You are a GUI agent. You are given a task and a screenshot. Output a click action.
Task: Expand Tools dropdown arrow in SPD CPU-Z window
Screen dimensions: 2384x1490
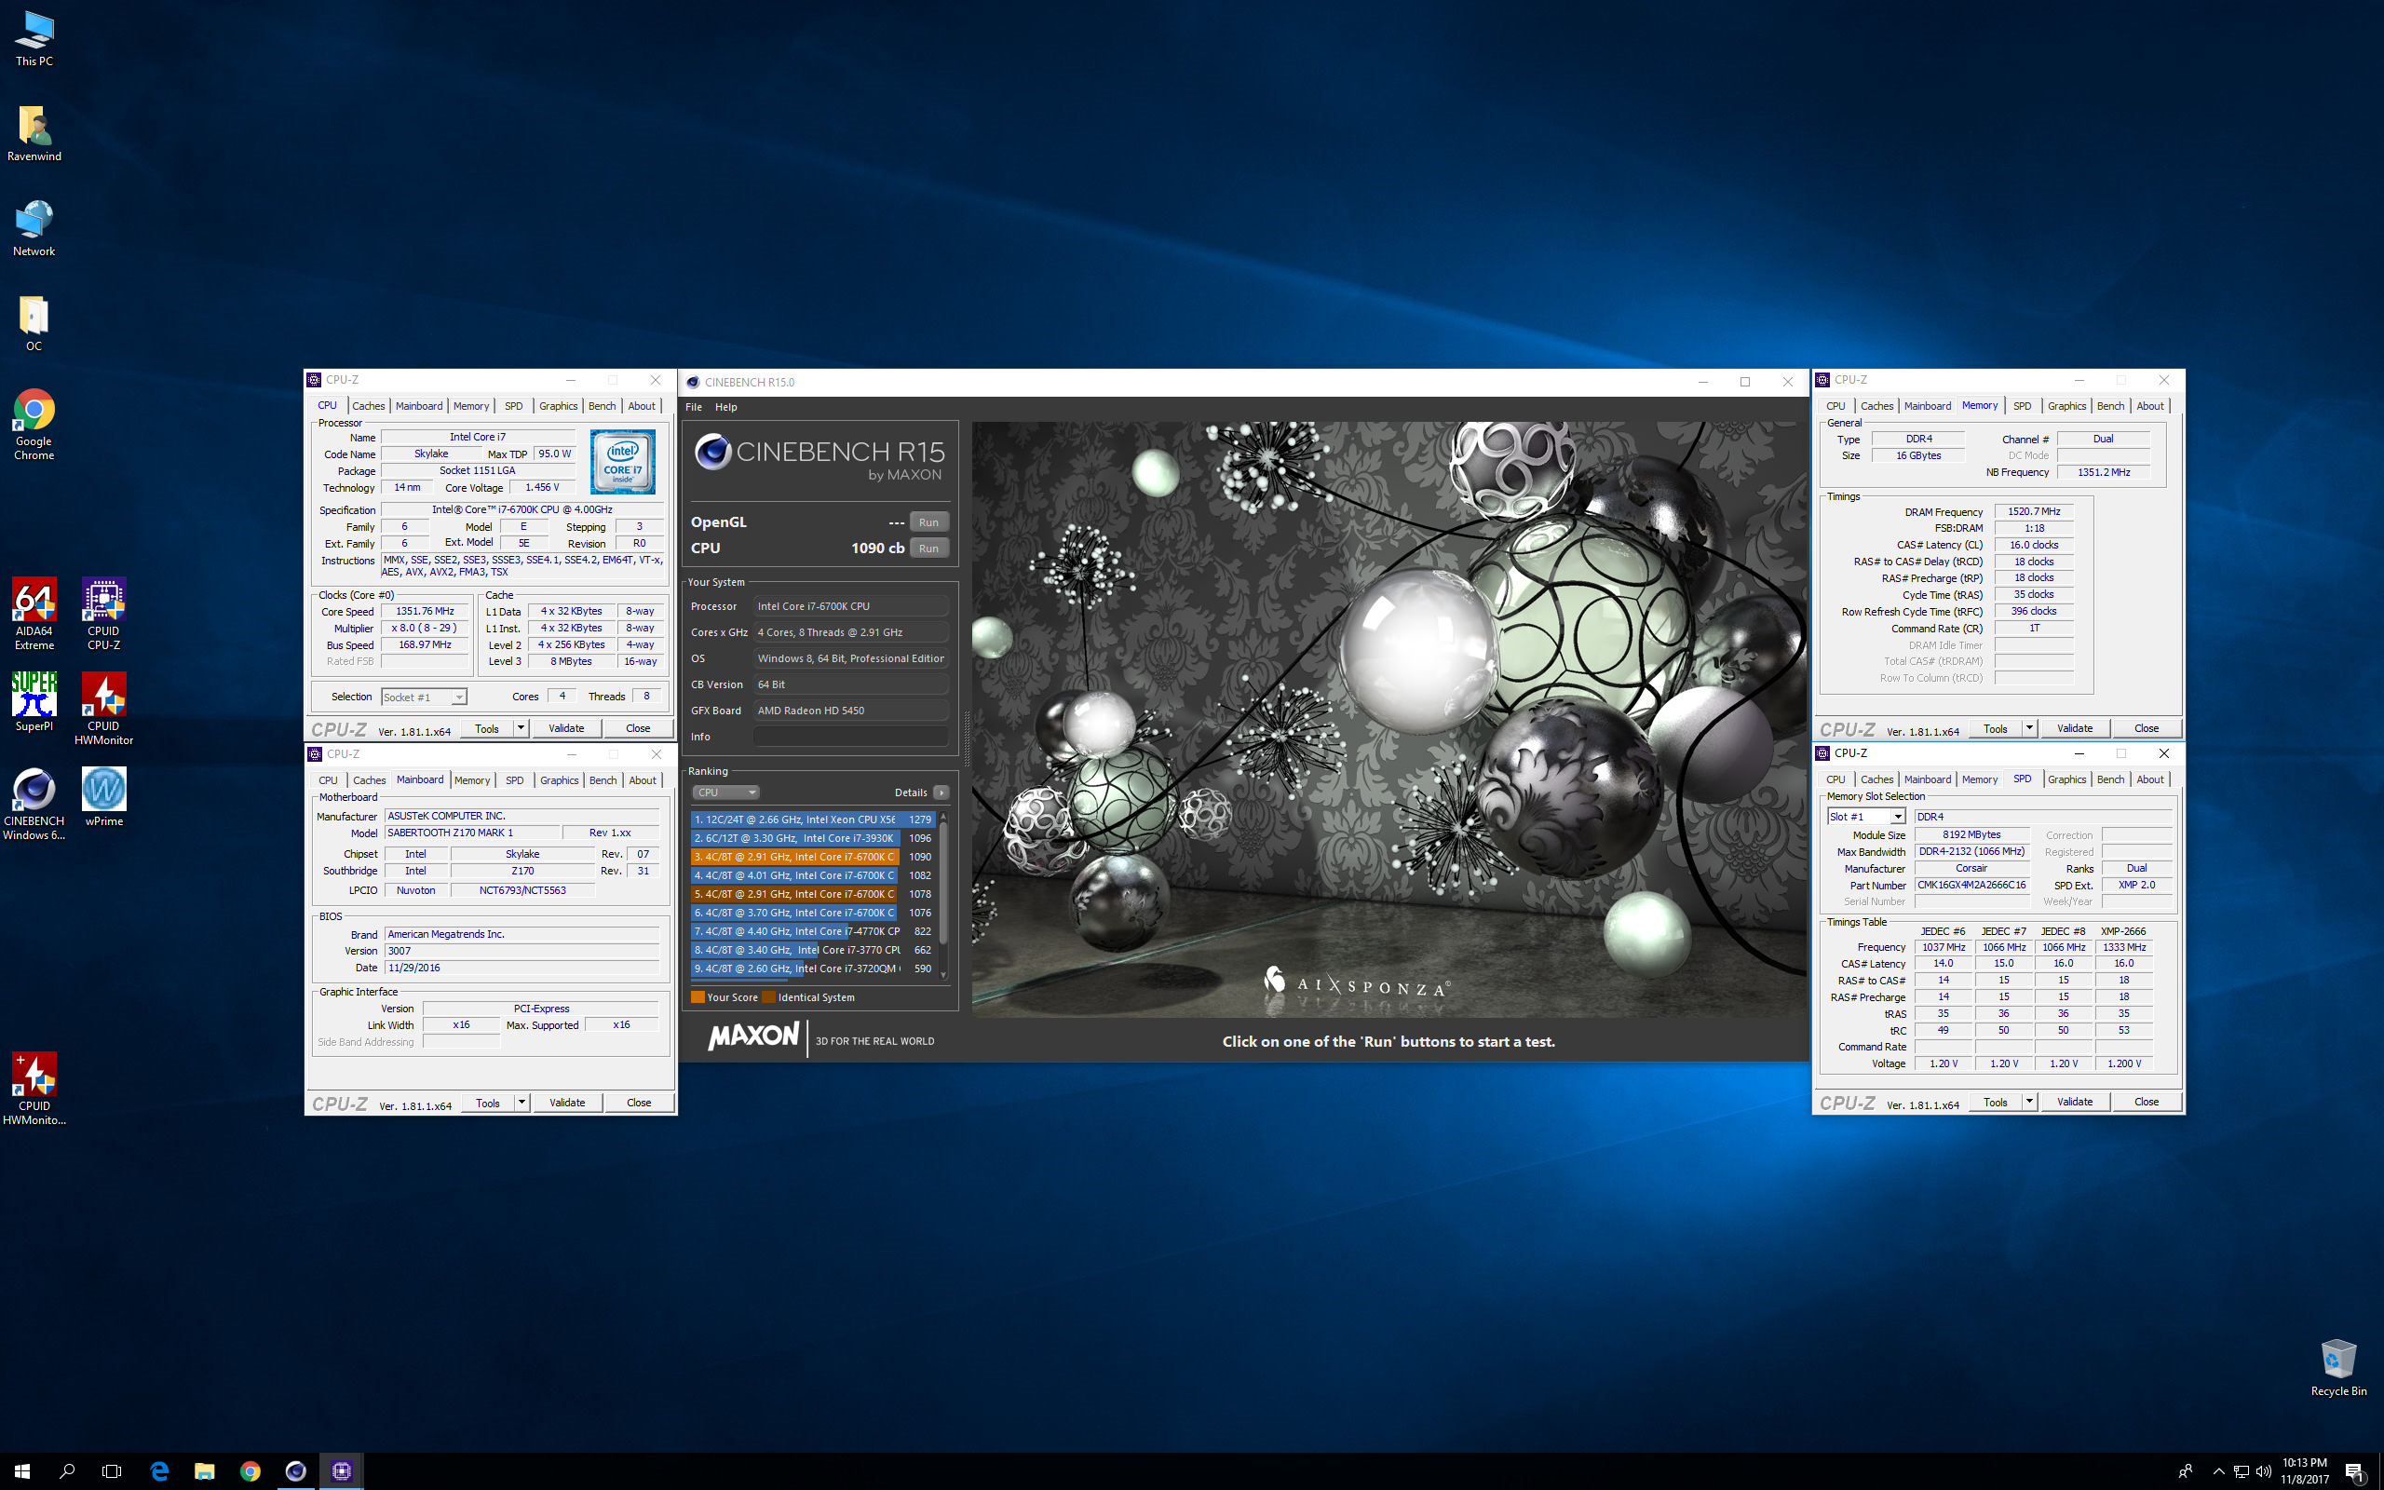click(x=2028, y=1102)
